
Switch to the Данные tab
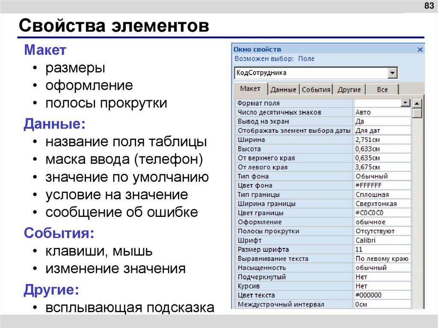point(284,89)
